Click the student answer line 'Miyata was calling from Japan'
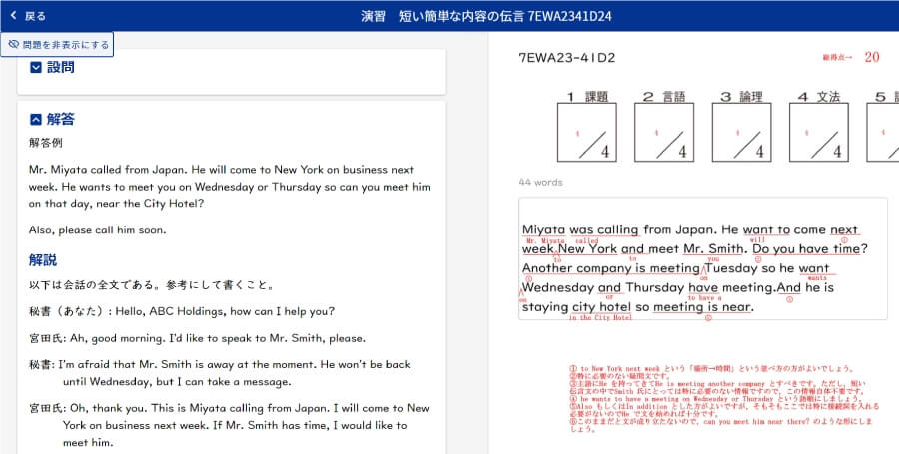 (x=690, y=229)
